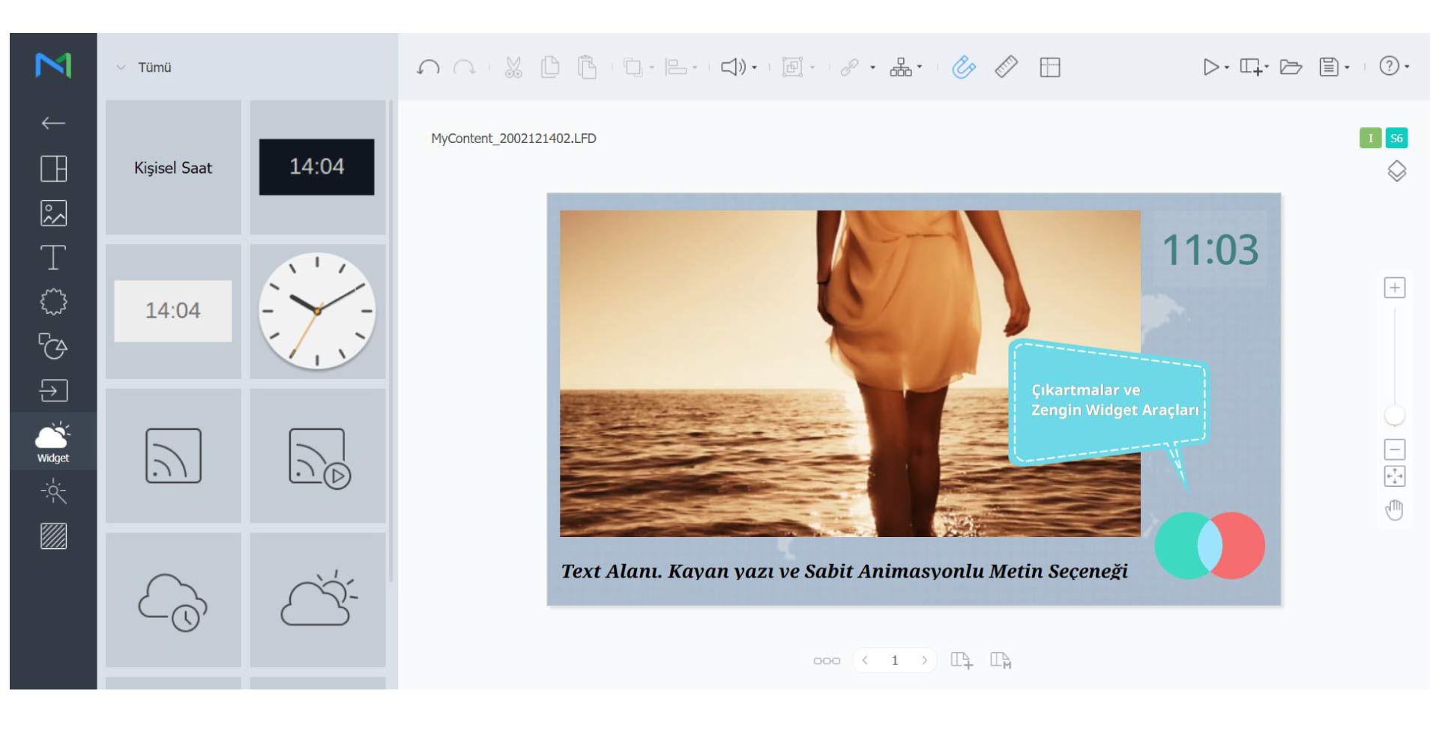Go to the next page arrow
The width and height of the screenshot is (1439, 734).
click(x=924, y=660)
